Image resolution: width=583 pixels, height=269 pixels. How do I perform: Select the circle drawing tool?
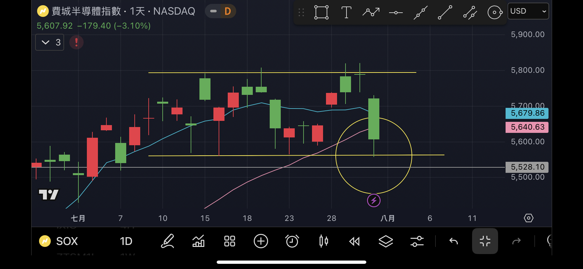point(495,13)
